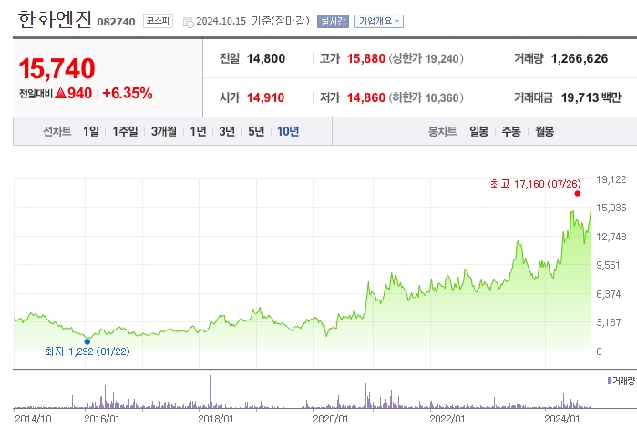
Task: Open the 일봉 daily candle chart
Action: pyautogui.click(x=478, y=131)
